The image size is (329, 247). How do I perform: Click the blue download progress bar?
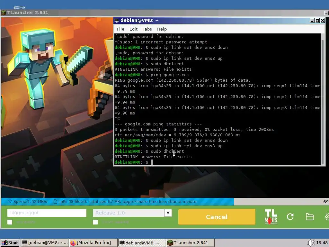[x=118, y=202]
